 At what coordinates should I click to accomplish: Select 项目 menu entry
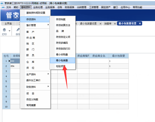point(35,93)
